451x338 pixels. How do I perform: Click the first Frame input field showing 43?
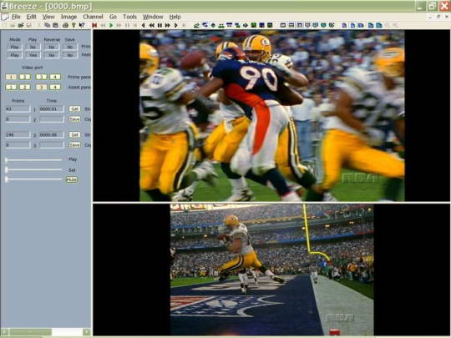coord(18,109)
